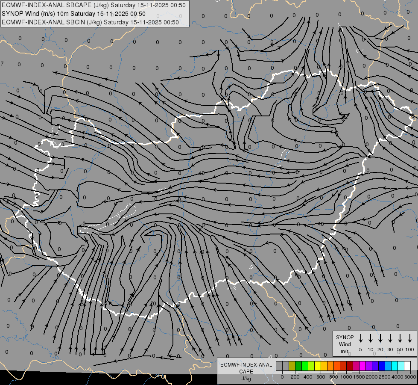Click the '1500' tick label on CAPE scale

tap(359, 377)
